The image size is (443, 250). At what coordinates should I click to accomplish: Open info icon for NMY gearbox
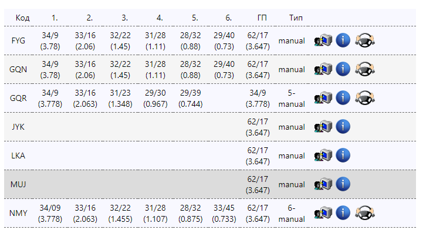[x=343, y=212]
